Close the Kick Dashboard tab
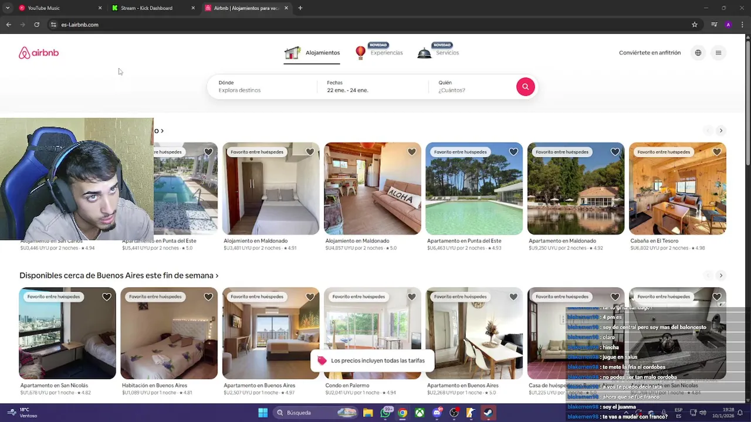This screenshot has height=422, width=751. click(193, 8)
